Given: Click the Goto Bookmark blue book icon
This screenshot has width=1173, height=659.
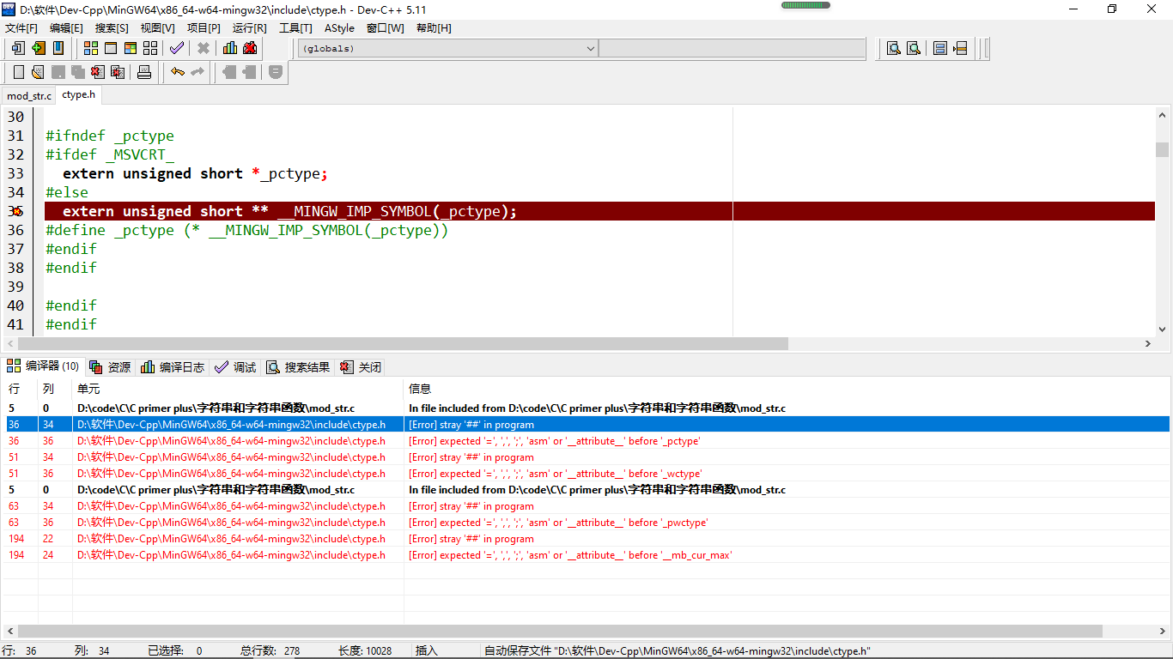Looking at the screenshot, I should pos(58,48).
